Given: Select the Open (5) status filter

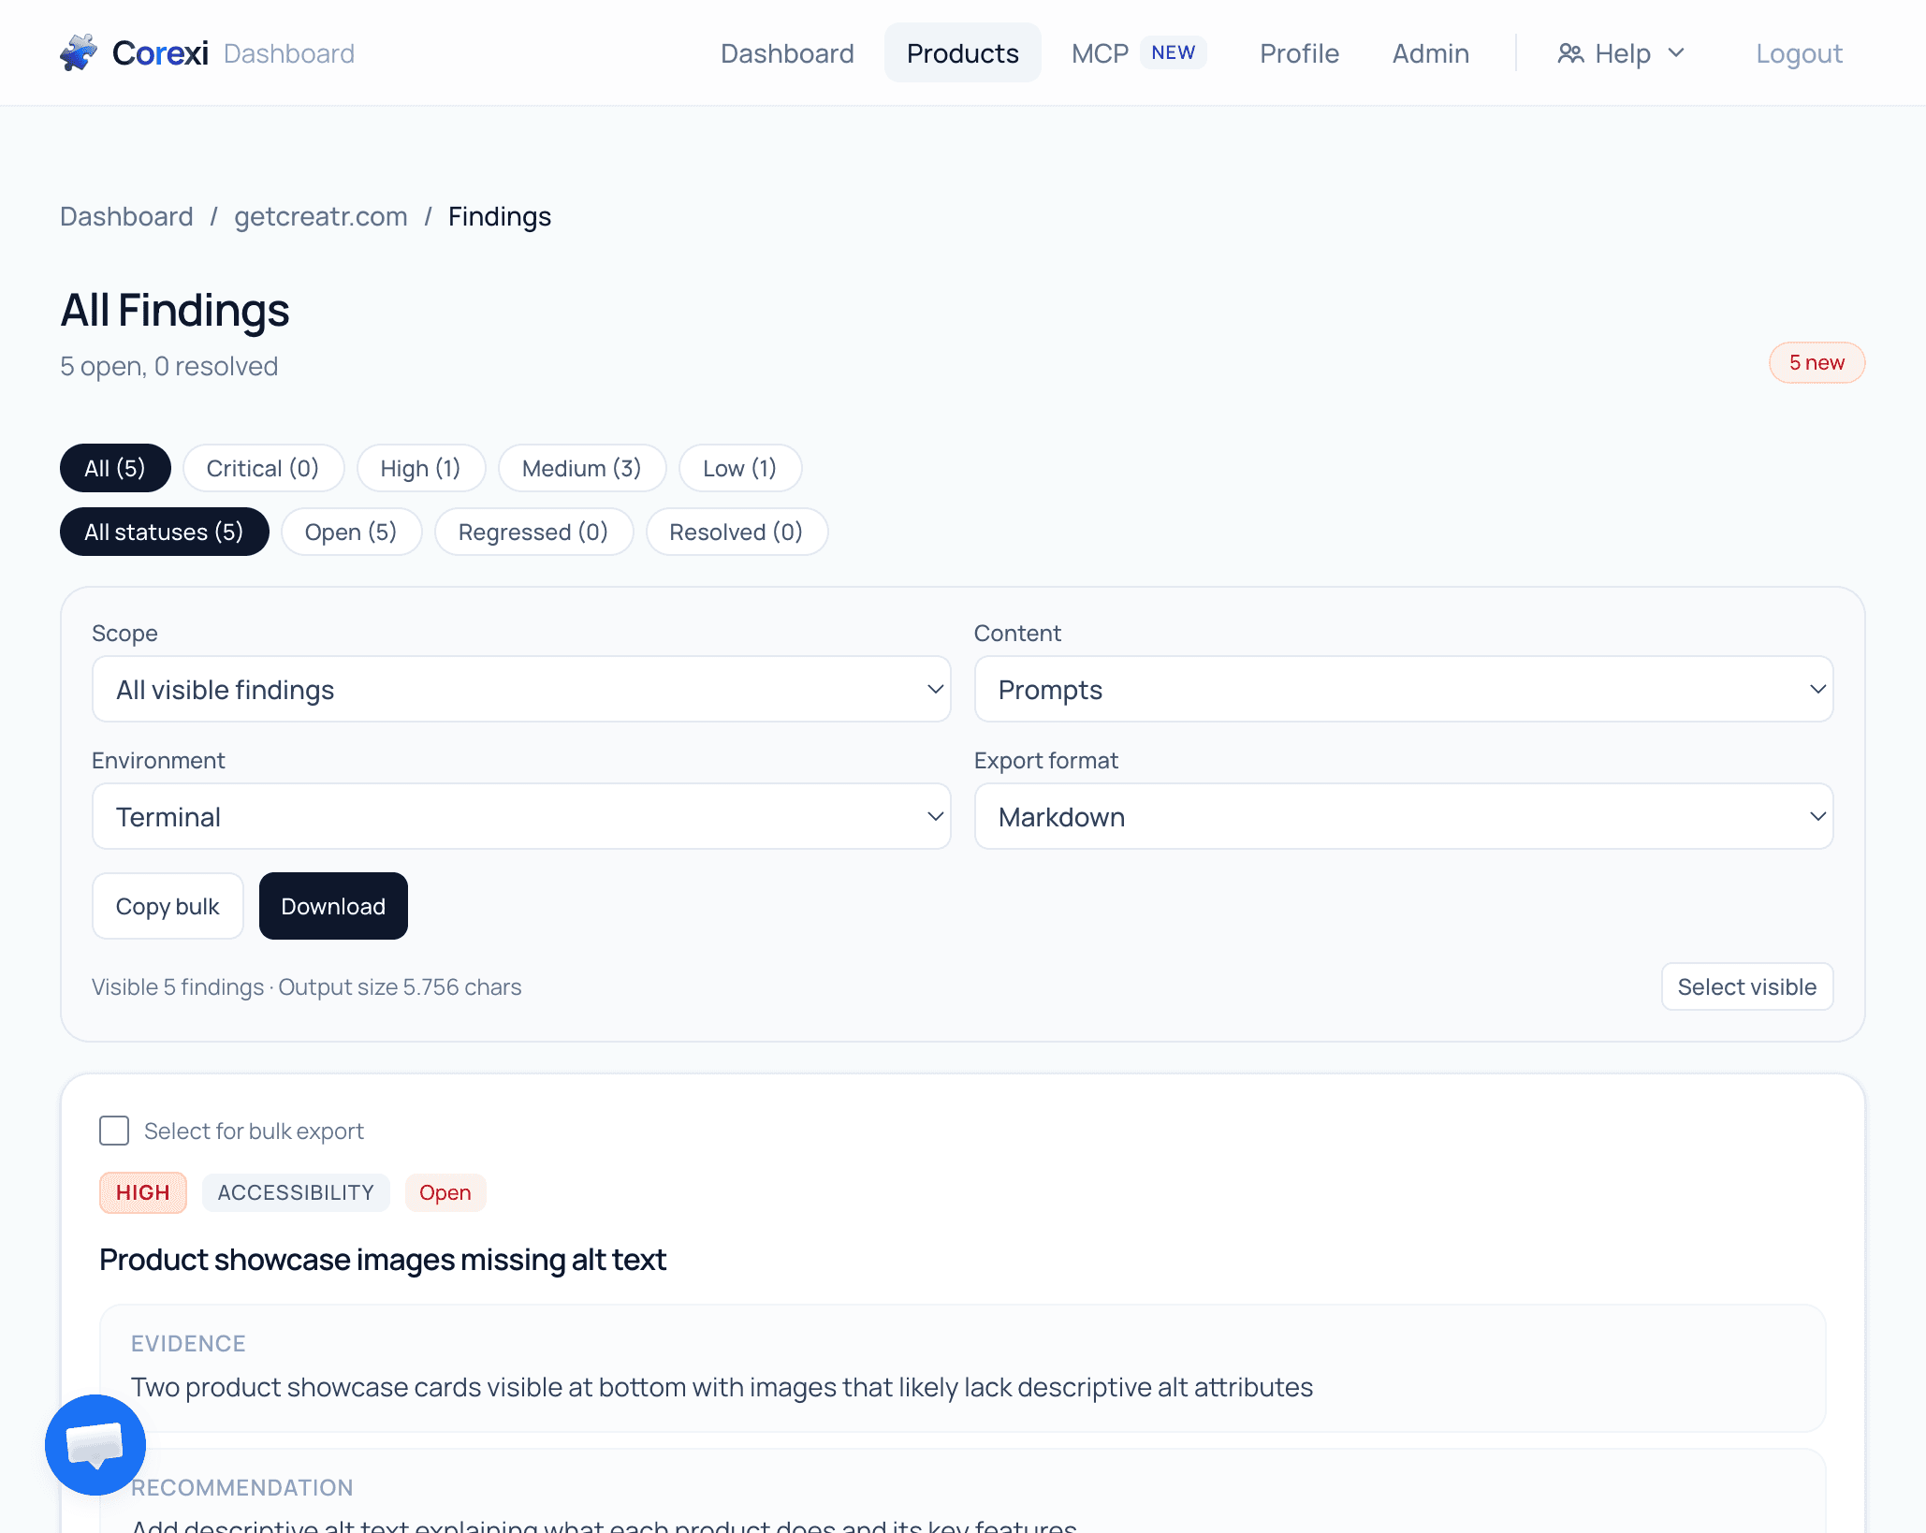Looking at the screenshot, I should (x=351, y=532).
